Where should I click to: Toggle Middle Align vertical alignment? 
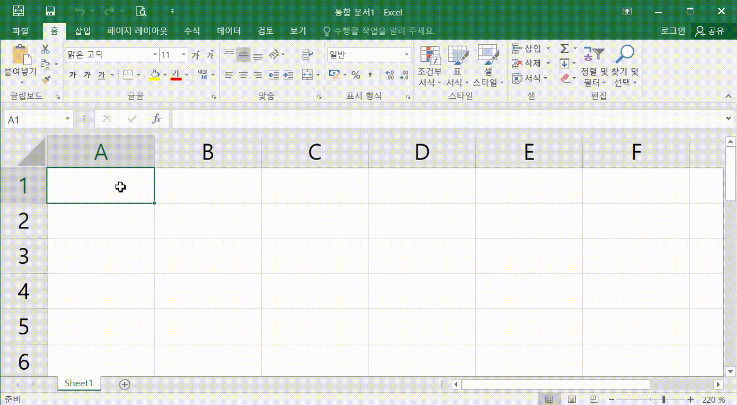pos(243,55)
